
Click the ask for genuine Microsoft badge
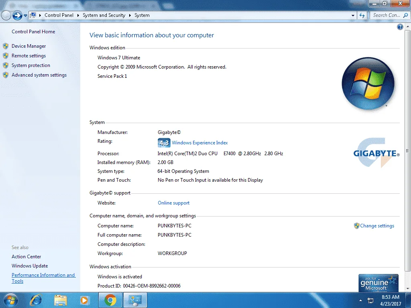[x=378, y=283]
